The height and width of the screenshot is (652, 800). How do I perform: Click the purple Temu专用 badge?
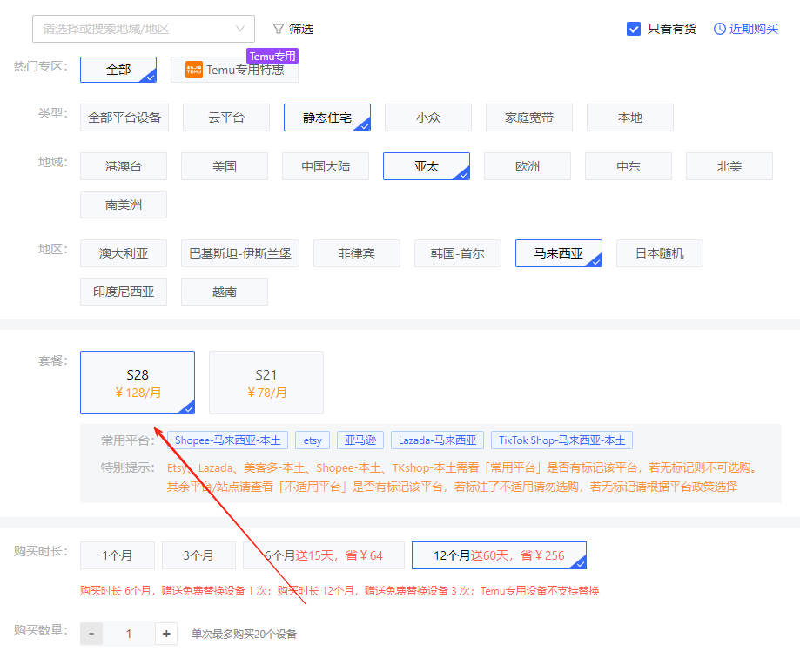coord(272,56)
